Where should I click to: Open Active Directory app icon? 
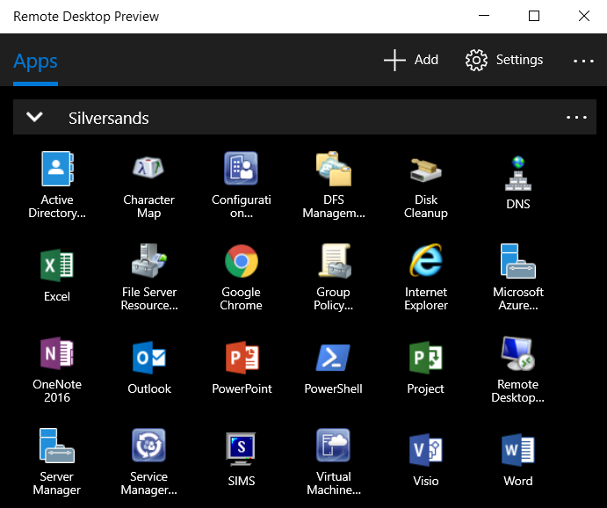click(57, 169)
